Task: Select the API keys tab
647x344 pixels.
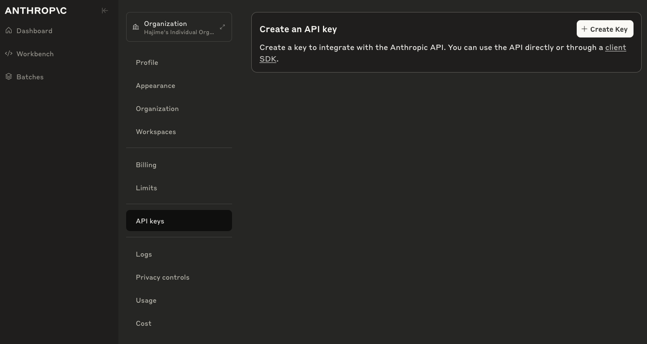Action: (150, 221)
